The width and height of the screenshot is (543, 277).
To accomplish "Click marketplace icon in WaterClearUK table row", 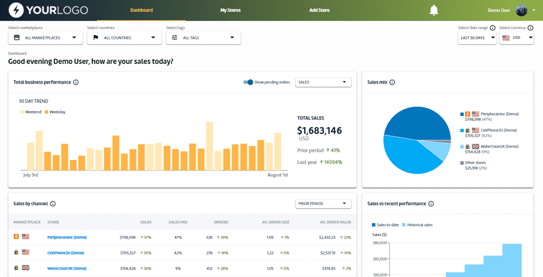I will 16,268.
